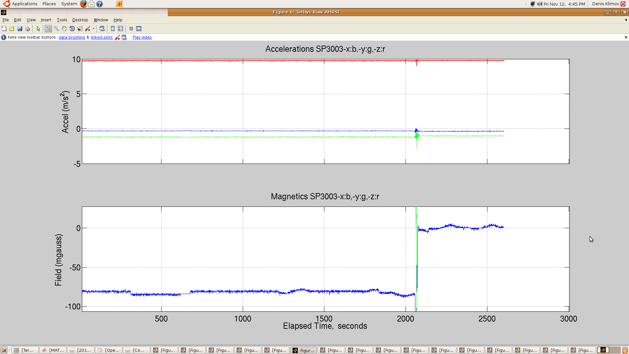Switch to the Terminal taskbar window
Screen dimensions: 629x354
tap(25, 350)
